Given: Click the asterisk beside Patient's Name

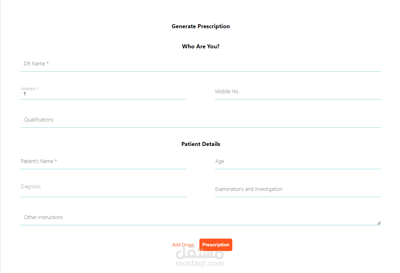Looking at the screenshot, I should pos(56,161).
